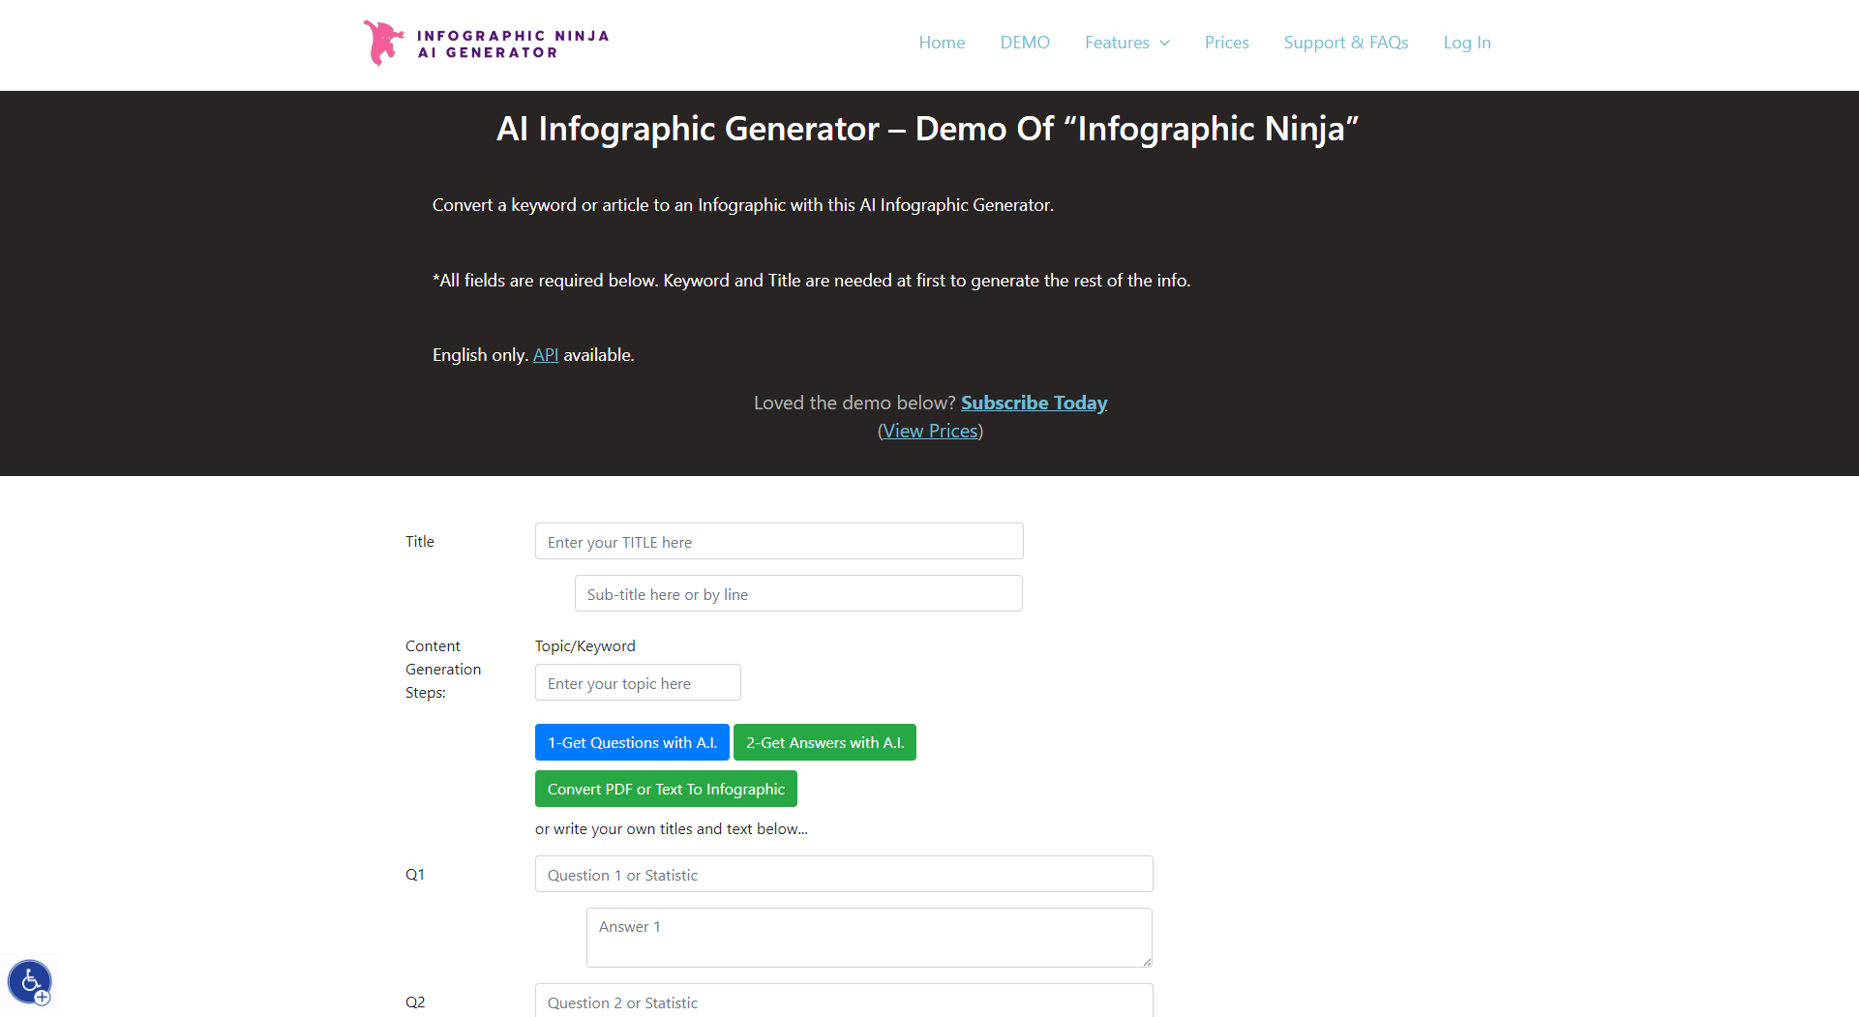Click the Subscribe Today link
Screen dimensions: 1859x1017
[1034, 403]
